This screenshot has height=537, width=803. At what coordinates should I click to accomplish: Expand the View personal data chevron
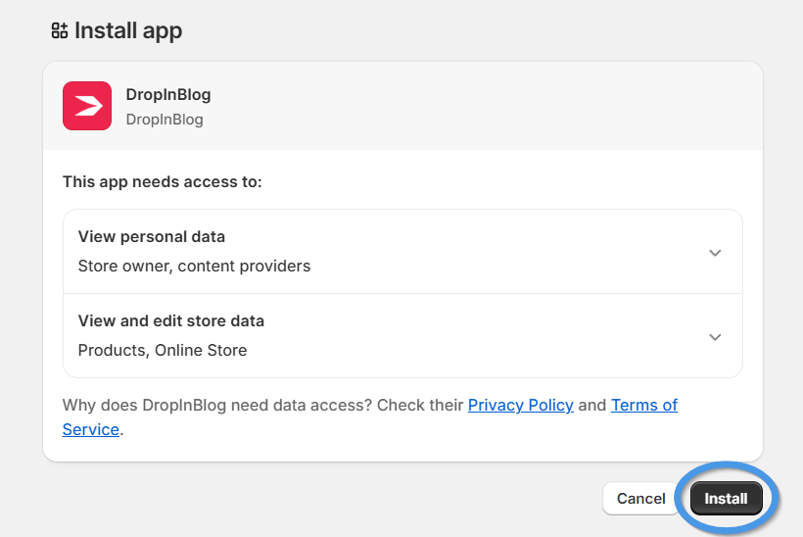pos(715,253)
